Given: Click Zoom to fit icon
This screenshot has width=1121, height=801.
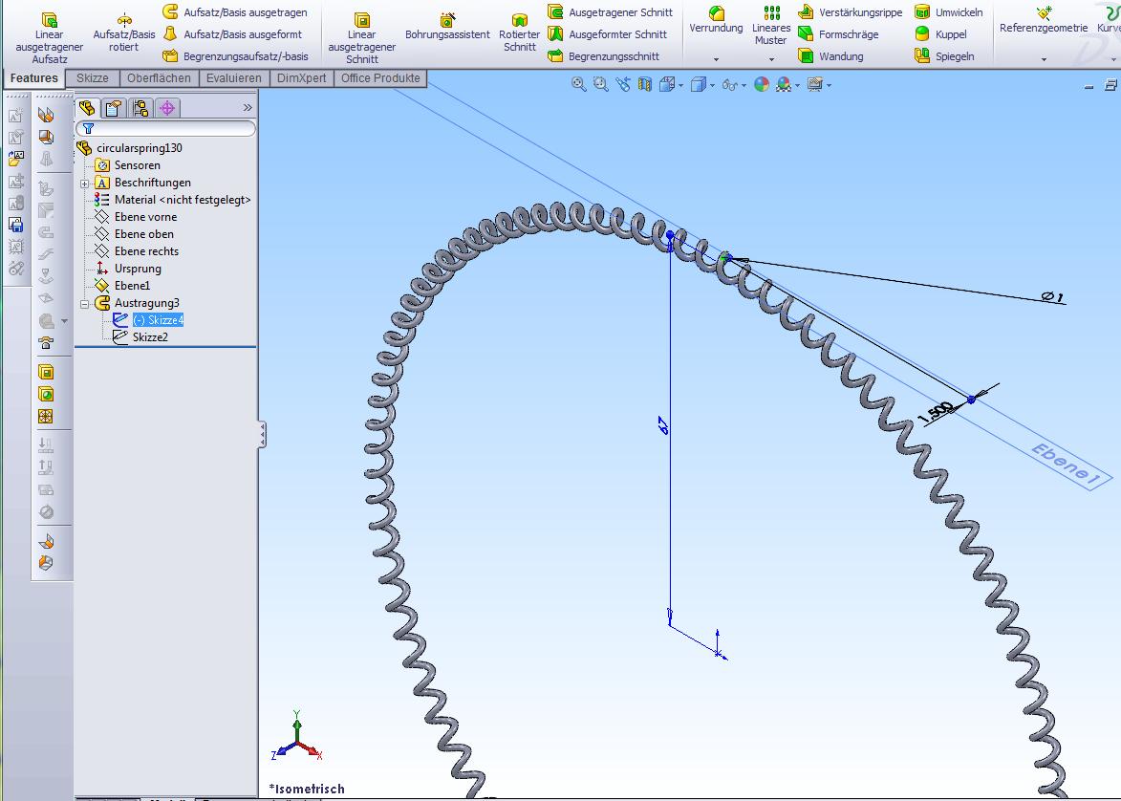Looking at the screenshot, I should tap(578, 84).
